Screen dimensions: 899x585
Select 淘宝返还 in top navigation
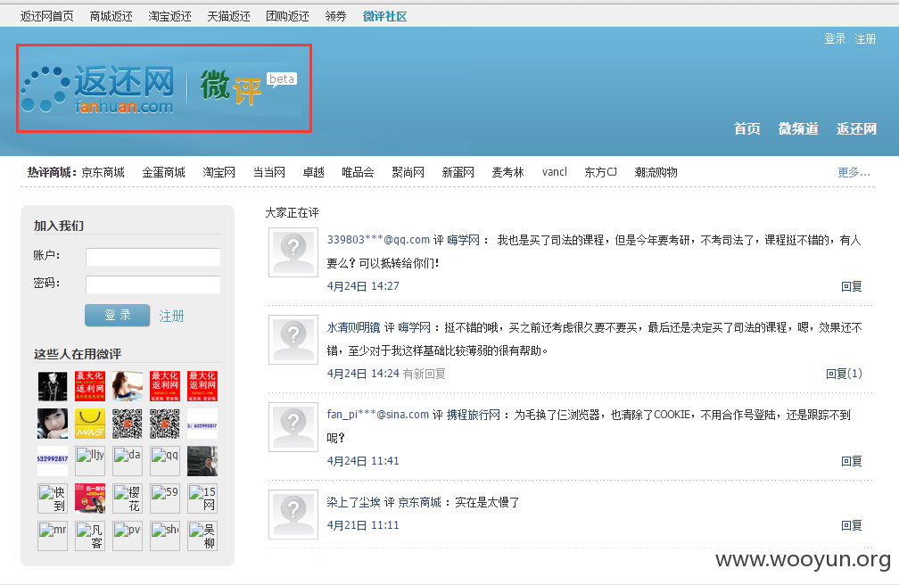pos(169,16)
